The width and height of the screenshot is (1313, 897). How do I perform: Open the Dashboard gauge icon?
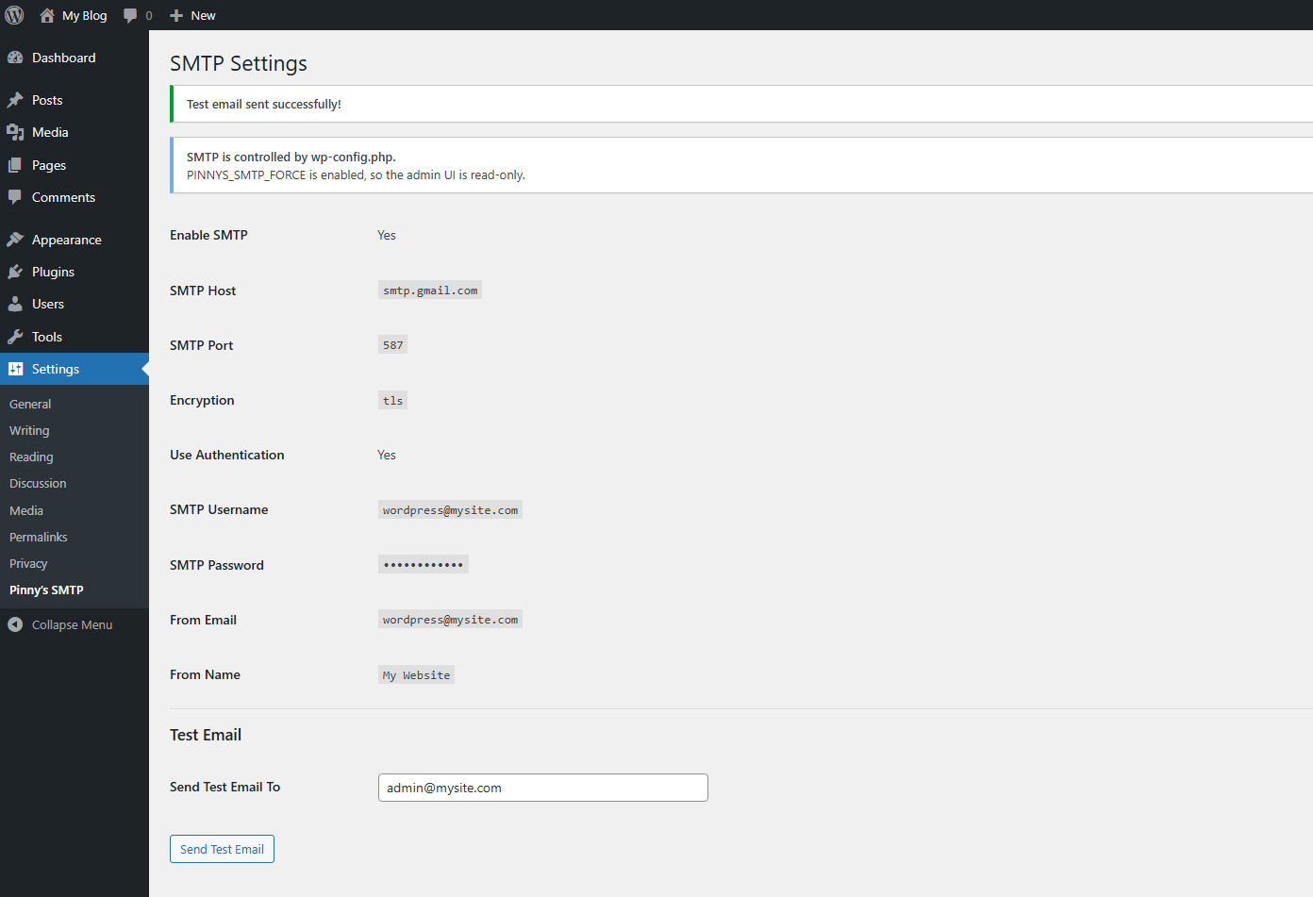(16, 58)
